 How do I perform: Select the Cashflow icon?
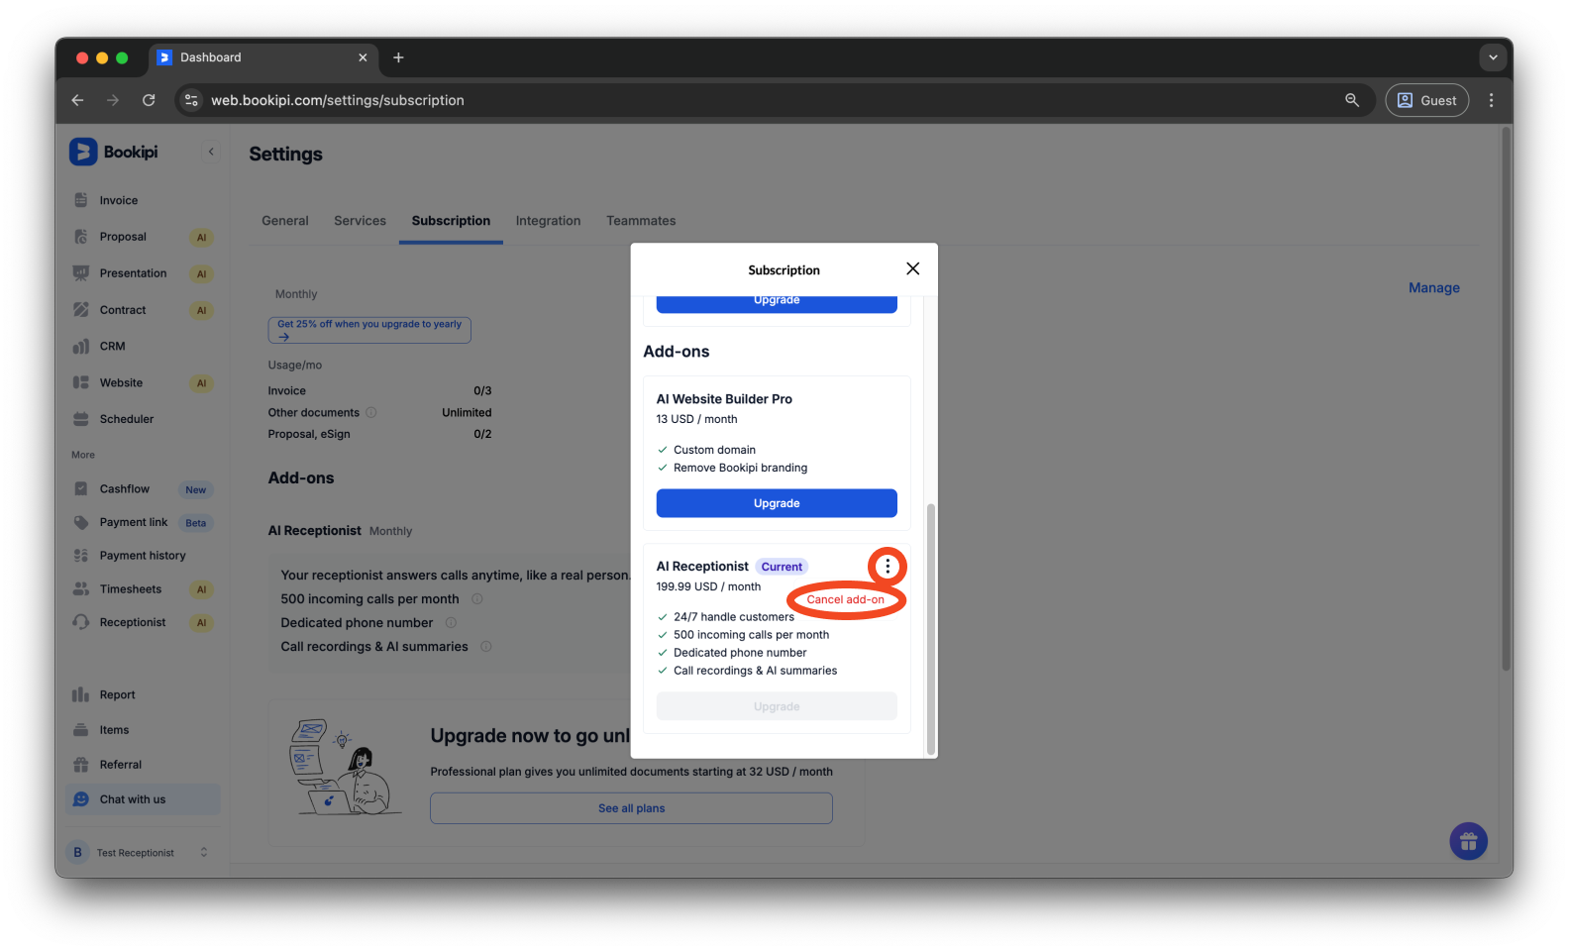tap(81, 488)
